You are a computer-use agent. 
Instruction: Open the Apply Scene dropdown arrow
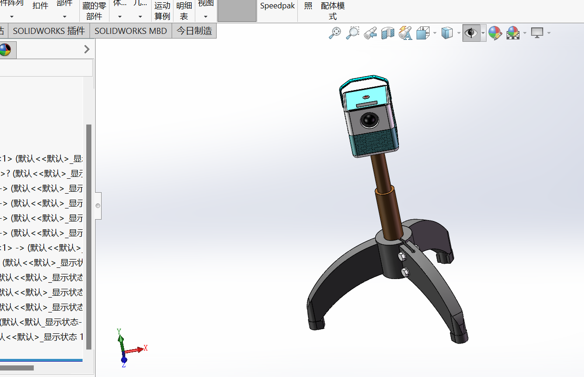click(x=525, y=33)
